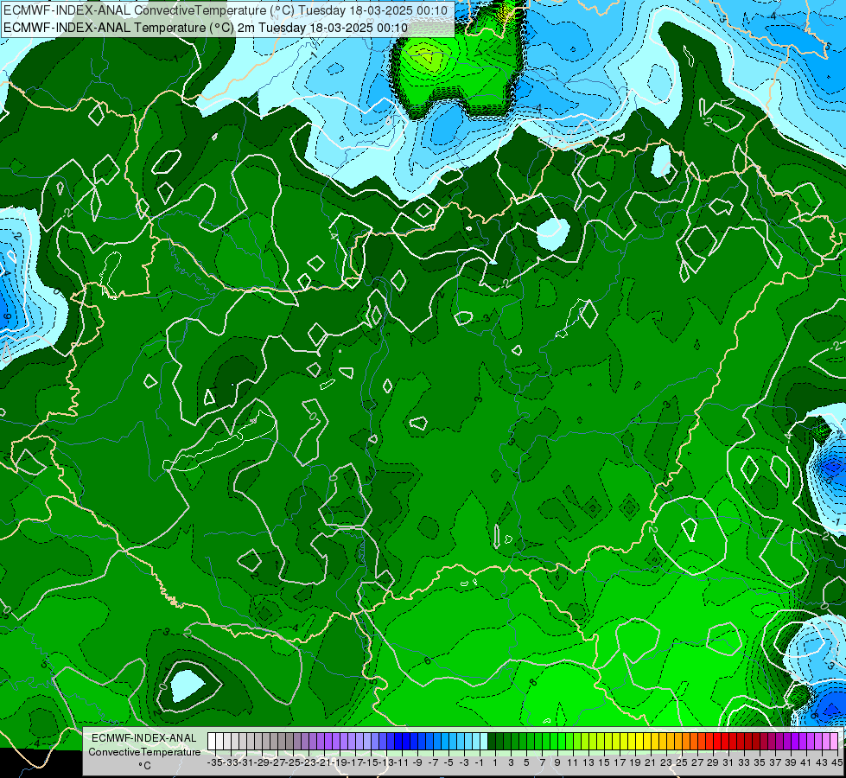Click the '25' legend scale value
Image resolution: width=846 pixels, height=778 pixels.
(x=682, y=762)
